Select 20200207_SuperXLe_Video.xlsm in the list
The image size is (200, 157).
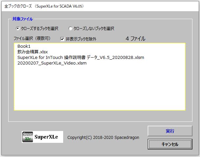click(x=52, y=63)
